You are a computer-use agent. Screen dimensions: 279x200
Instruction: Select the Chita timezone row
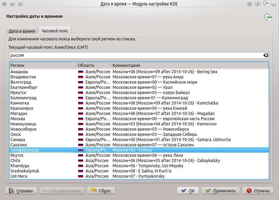tap(139, 161)
